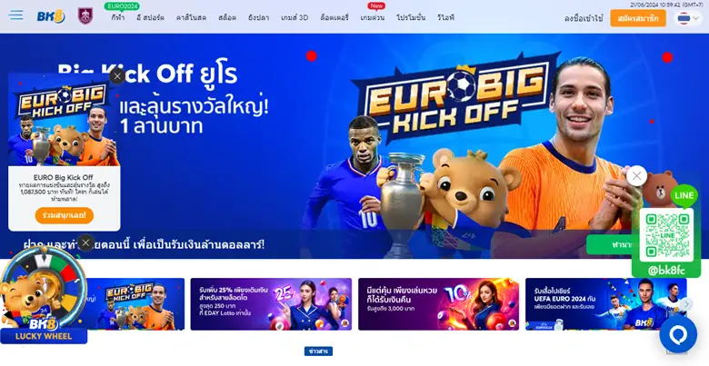
Task: Click the BK8 logo
Action: [x=51, y=16]
